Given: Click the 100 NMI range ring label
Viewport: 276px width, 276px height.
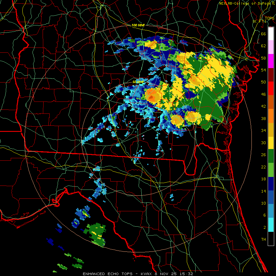Looking at the screenshot, I should tap(138, 25).
